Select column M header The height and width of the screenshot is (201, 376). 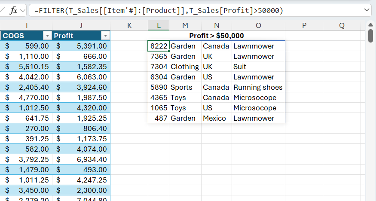[x=185, y=25]
